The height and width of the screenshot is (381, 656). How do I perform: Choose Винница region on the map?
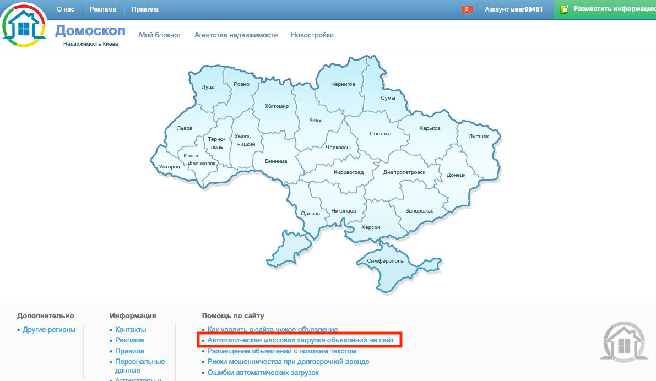pos(276,161)
